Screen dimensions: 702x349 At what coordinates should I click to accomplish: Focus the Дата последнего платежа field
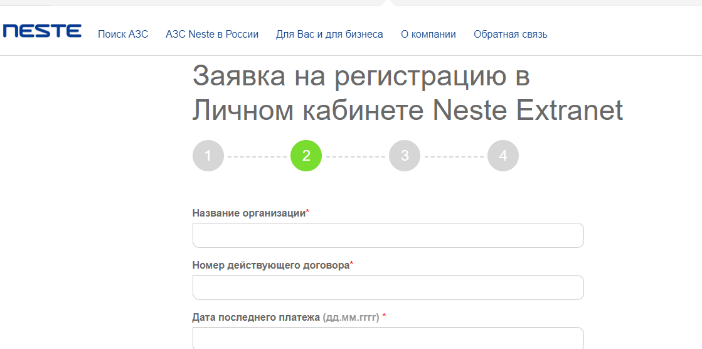pos(388,338)
